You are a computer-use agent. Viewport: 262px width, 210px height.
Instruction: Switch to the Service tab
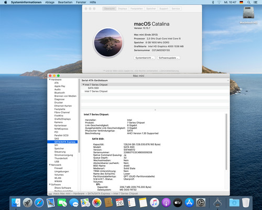click(x=176, y=8)
